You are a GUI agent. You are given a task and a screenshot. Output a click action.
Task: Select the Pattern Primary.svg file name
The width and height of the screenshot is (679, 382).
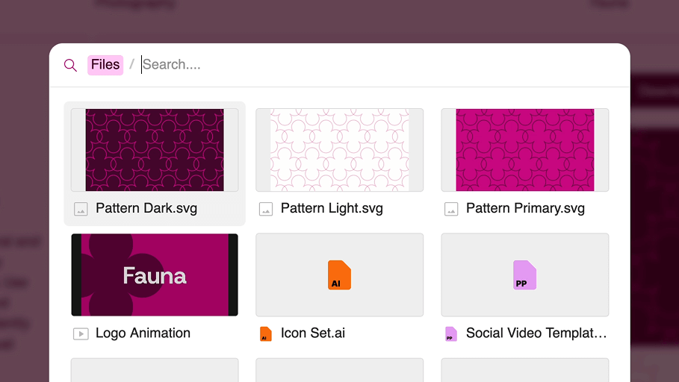525,209
